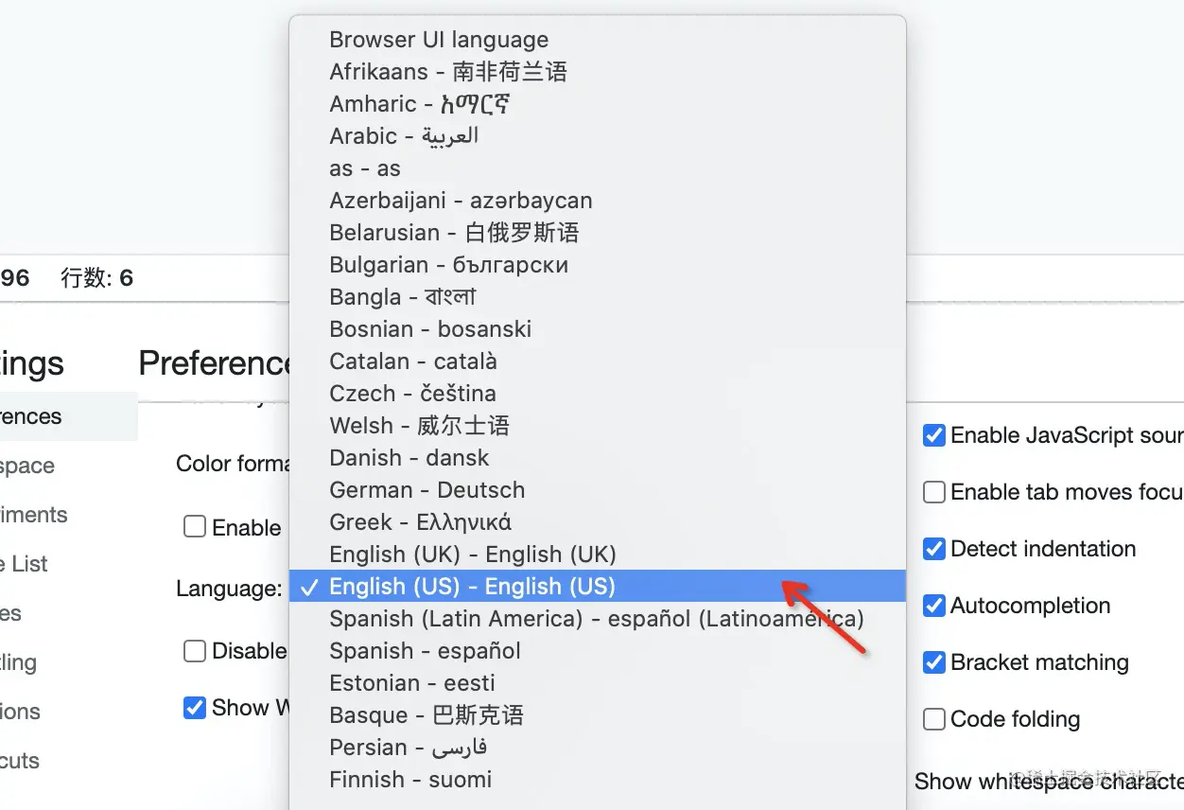Select English (UK) option

[597, 555]
